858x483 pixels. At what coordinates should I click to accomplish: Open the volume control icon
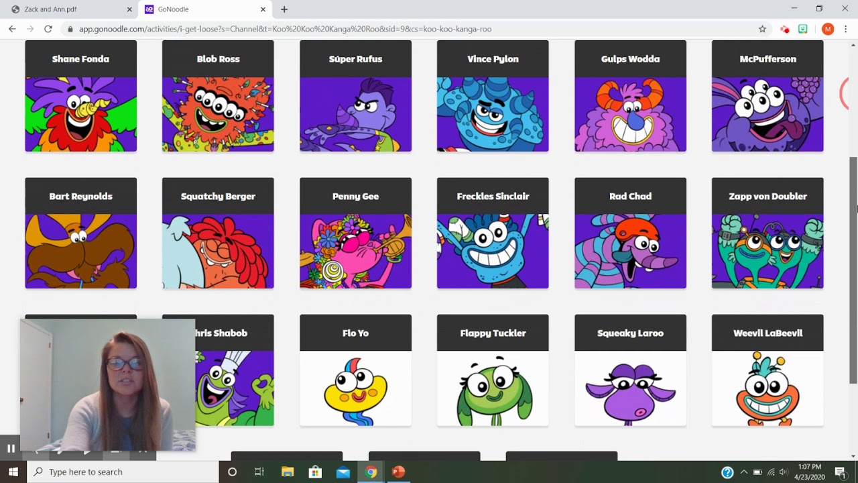pos(784,472)
